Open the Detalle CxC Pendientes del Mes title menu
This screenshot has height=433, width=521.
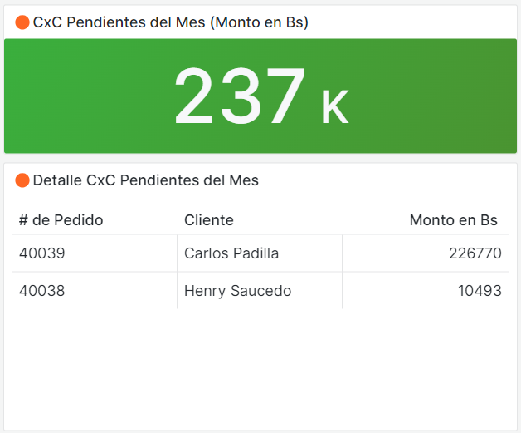click(x=145, y=180)
